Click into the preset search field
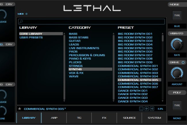The height and width of the screenshot is (125, 187). point(91,22)
